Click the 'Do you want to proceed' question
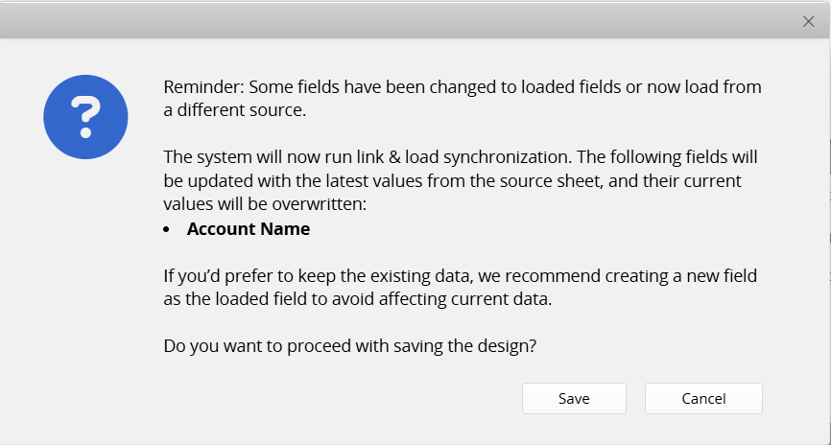Viewport: 831px width, 445px height. [x=350, y=346]
